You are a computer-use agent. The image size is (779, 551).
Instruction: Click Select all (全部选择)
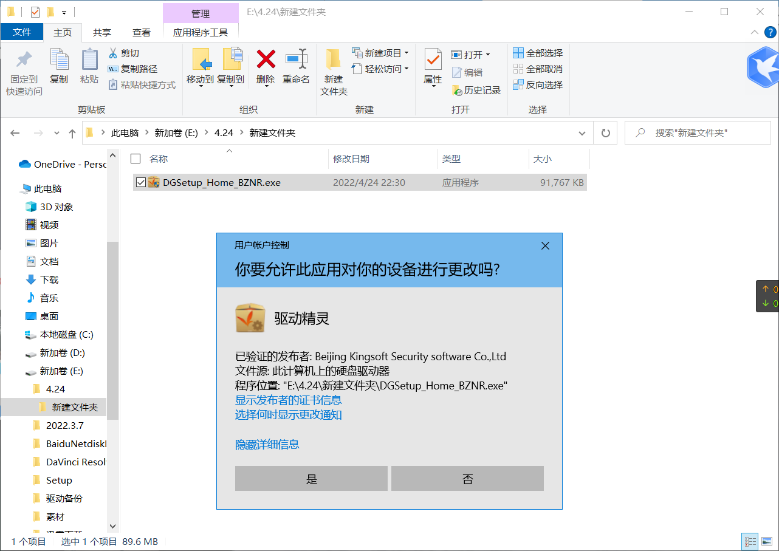pyautogui.click(x=538, y=53)
